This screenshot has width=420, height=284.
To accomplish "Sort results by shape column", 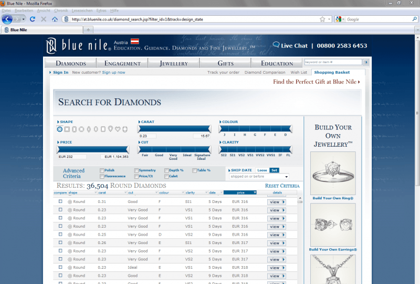I will pyautogui.click(x=82, y=192).
